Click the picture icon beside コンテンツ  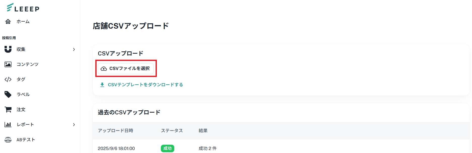click(x=8, y=64)
